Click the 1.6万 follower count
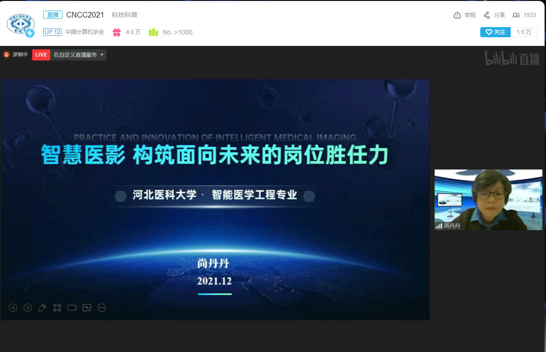This screenshot has height=352, width=546. pyautogui.click(x=524, y=32)
